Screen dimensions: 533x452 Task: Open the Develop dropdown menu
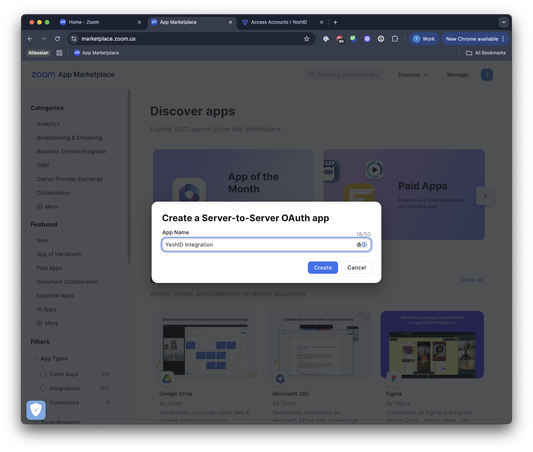click(413, 75)
